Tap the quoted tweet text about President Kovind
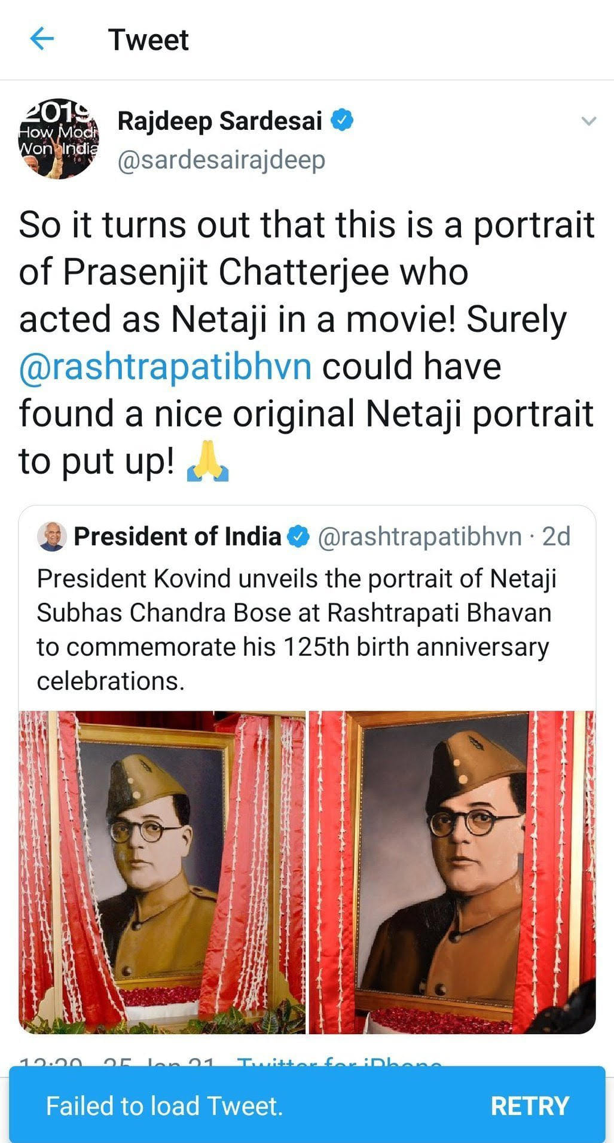Viewport: 614px width, 1143px height. (x=296, y=629)
